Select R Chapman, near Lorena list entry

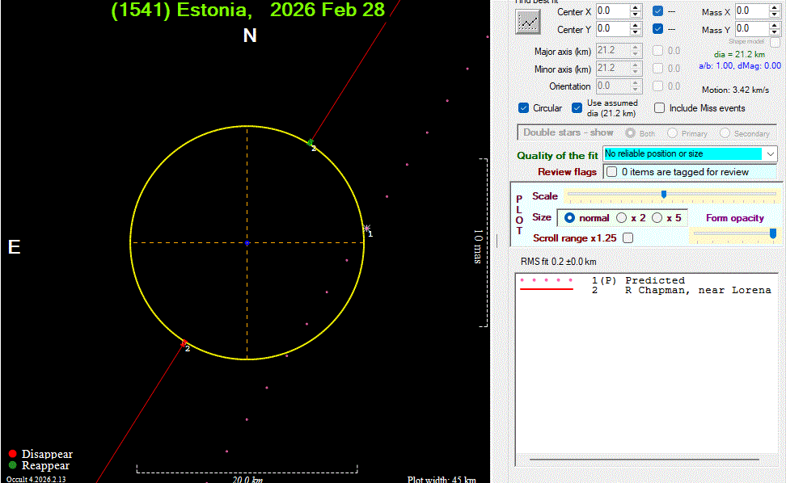coord(697,290)
